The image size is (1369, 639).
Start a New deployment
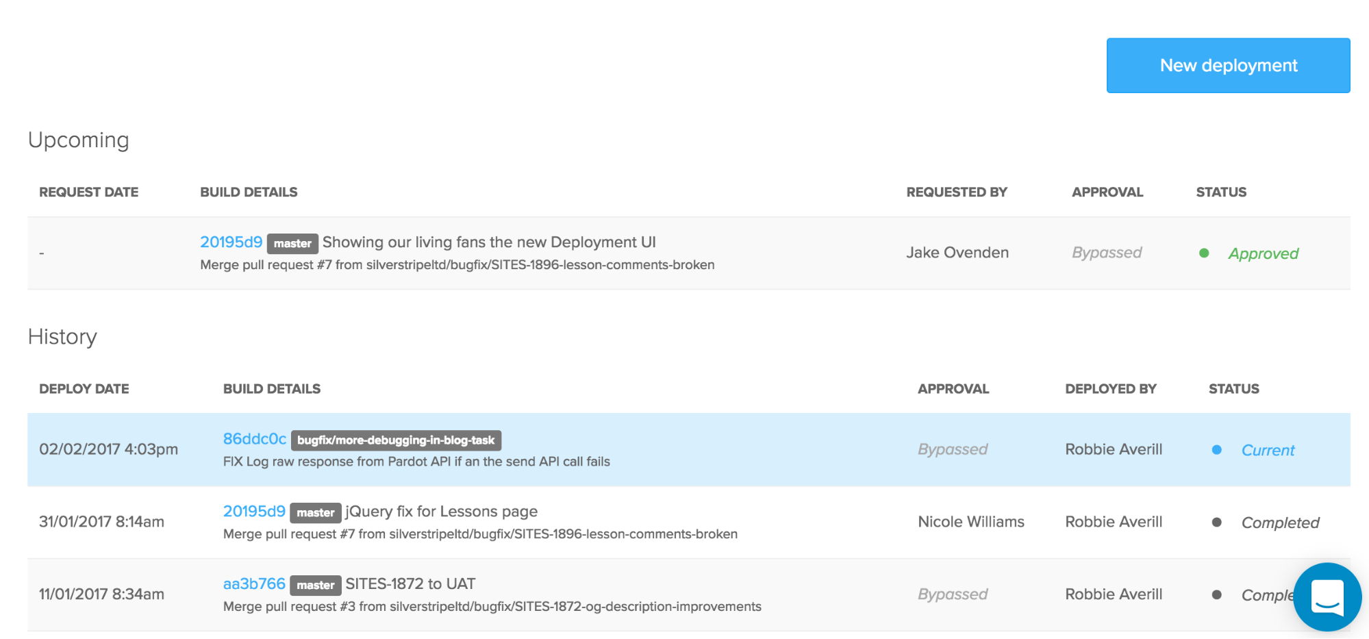tap(1228, 66)
